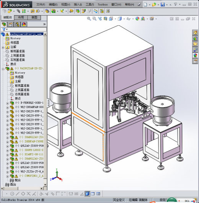199x203 pixels.
Task: Toggle the four-view viewport layout button
Action: coord(98,194)
